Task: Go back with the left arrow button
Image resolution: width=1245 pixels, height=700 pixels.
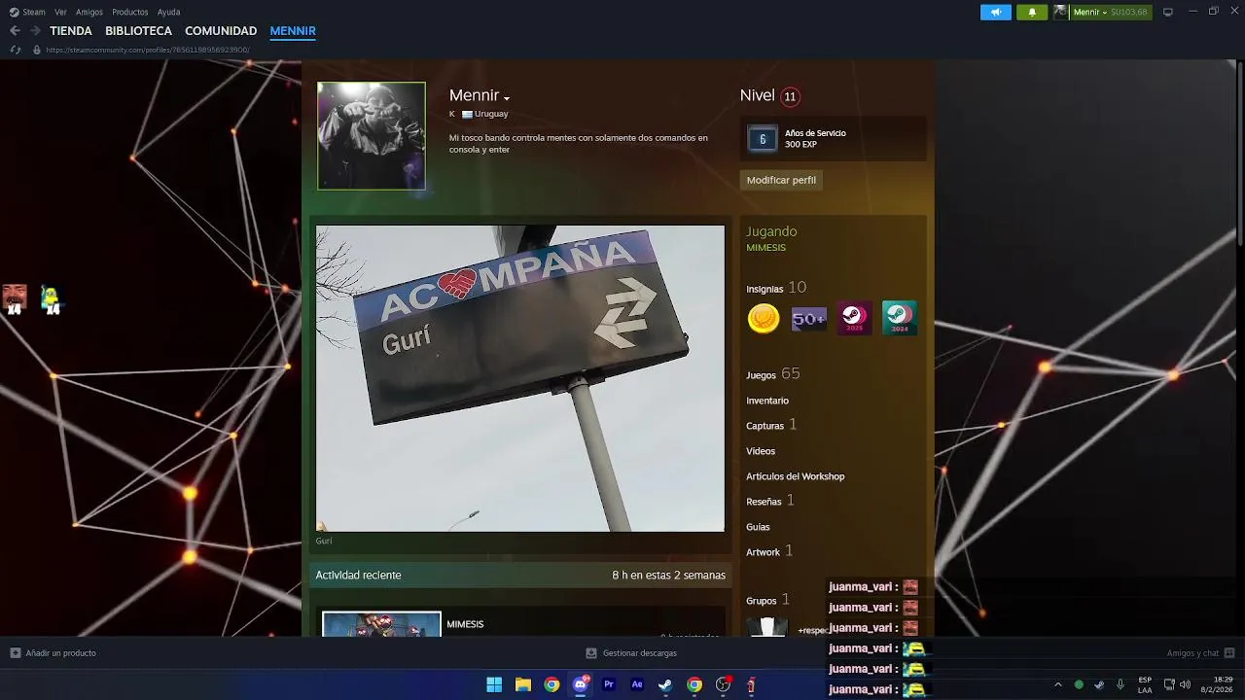Action: click(15, 31)
